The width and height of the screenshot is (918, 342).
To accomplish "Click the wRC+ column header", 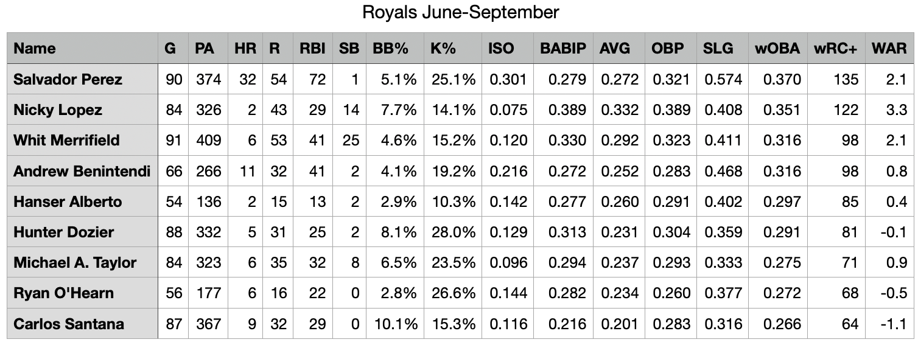I will click(835, 49).
